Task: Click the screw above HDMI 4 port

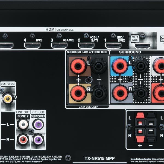Action: pos(32,36)
